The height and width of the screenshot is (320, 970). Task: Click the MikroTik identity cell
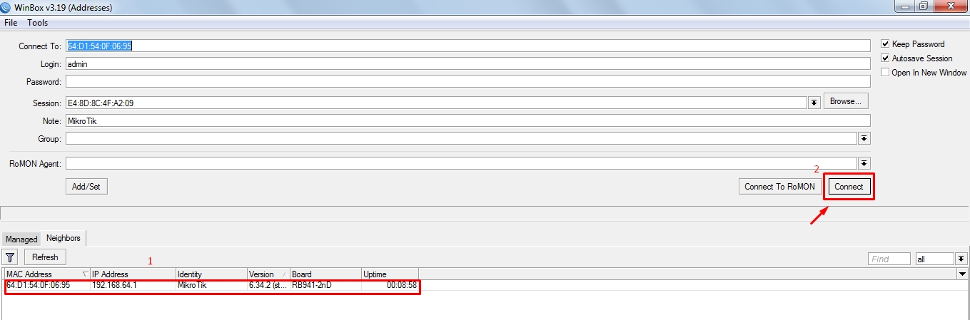pos(192,285)
